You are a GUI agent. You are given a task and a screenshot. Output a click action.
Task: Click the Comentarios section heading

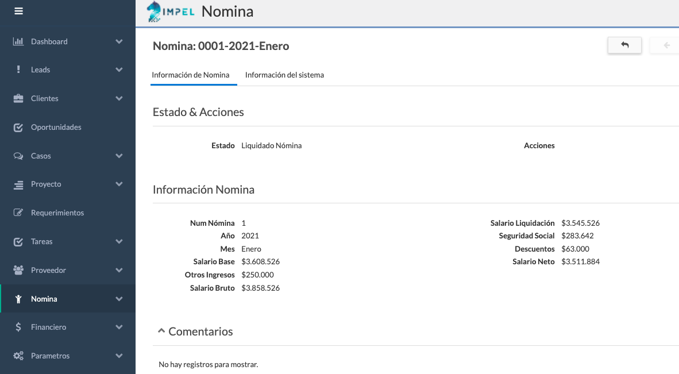click(x=200, y=331)
